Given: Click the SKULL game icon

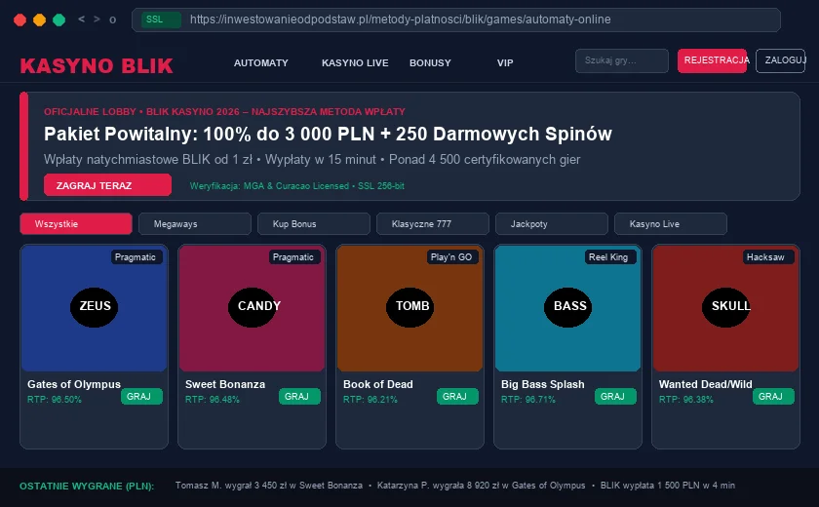Looking at the screenshot, I should tap(726, 307).
